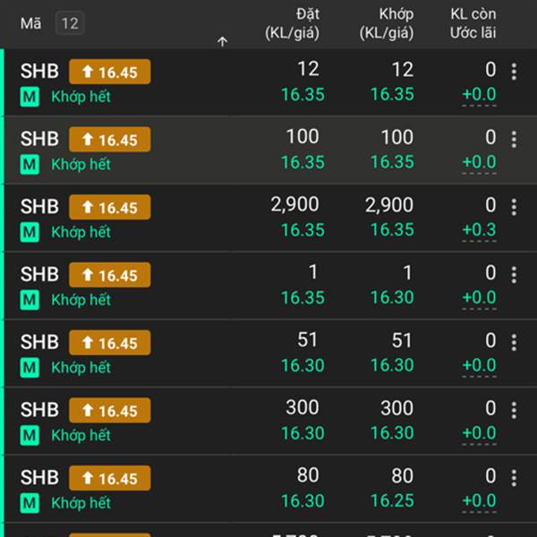Click the green M badge on the 80-share order
The width and height of the screenshot is (537, 537).
click(x=30, y=503)
